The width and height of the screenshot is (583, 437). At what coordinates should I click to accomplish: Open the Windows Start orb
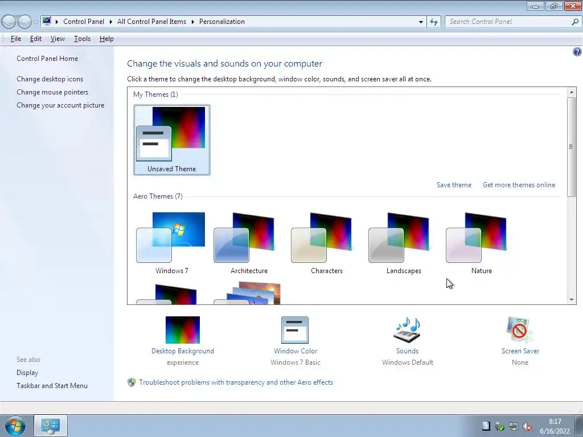click(15, 426)
